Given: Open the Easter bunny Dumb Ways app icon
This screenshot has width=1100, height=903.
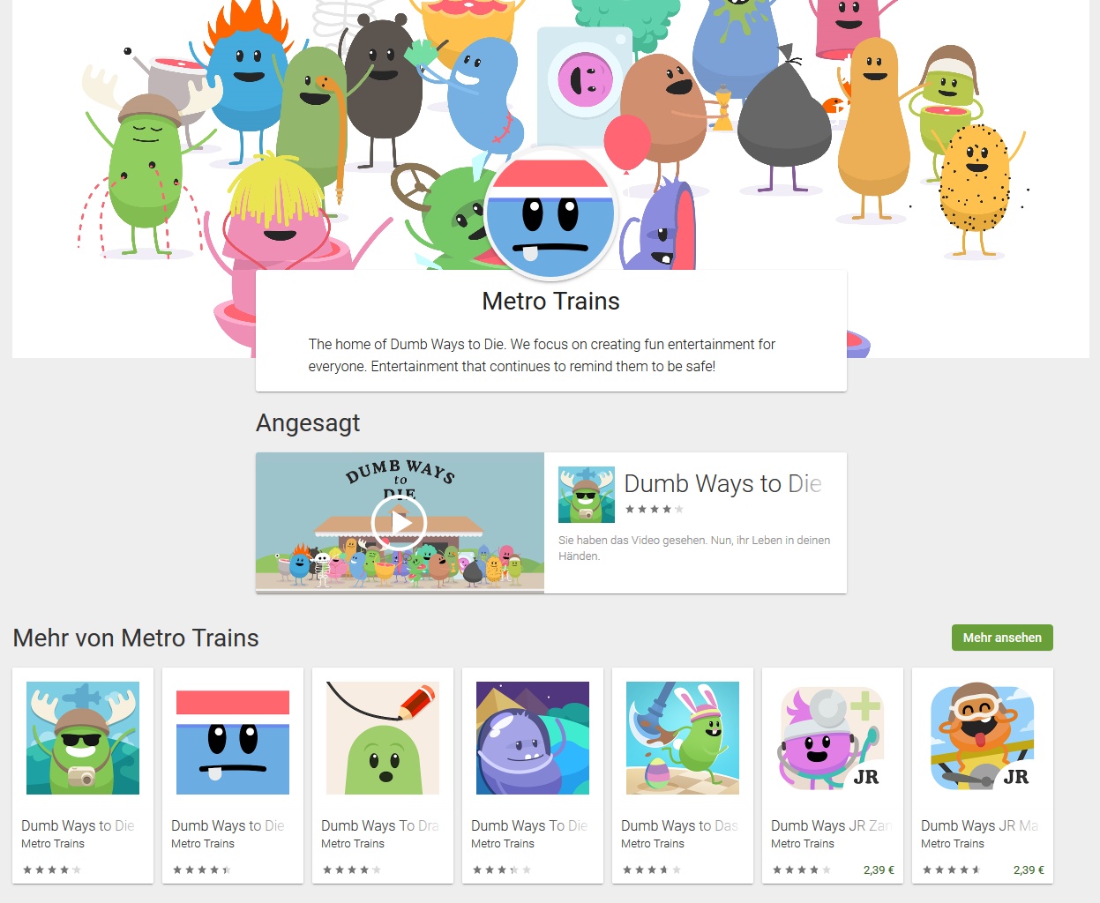Looking at the screenshot, I should 683,738.
